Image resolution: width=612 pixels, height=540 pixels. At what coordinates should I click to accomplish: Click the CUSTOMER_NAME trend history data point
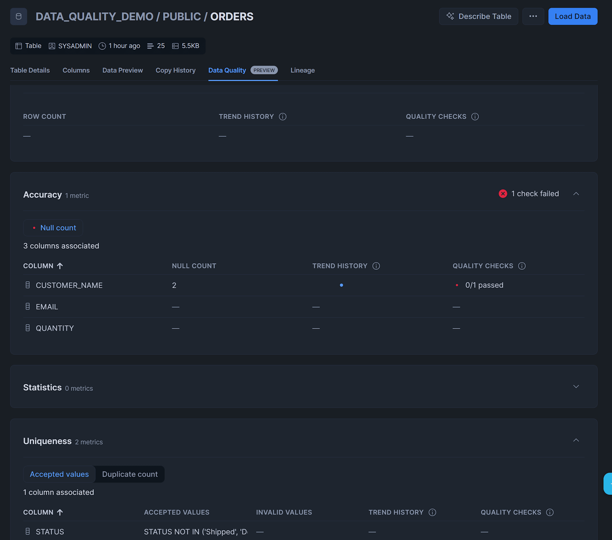coord(341,285)
